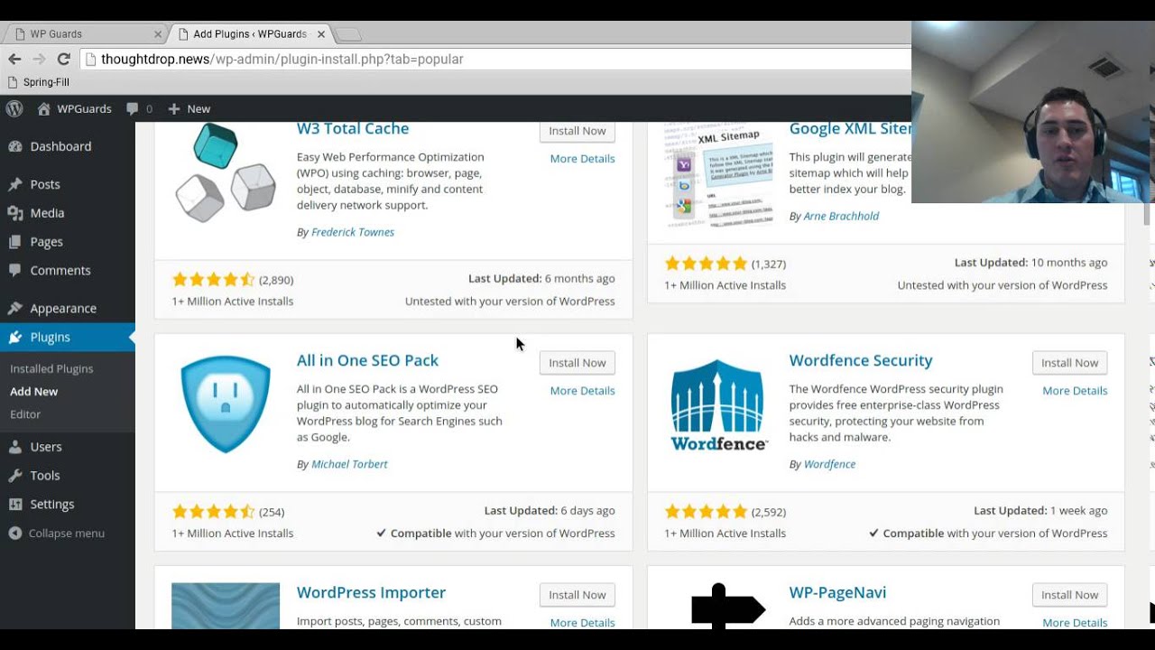The image size is (1155, 650).
Task: Open W3 Total Cache cubes thumbnail
Action: point(226,172)
